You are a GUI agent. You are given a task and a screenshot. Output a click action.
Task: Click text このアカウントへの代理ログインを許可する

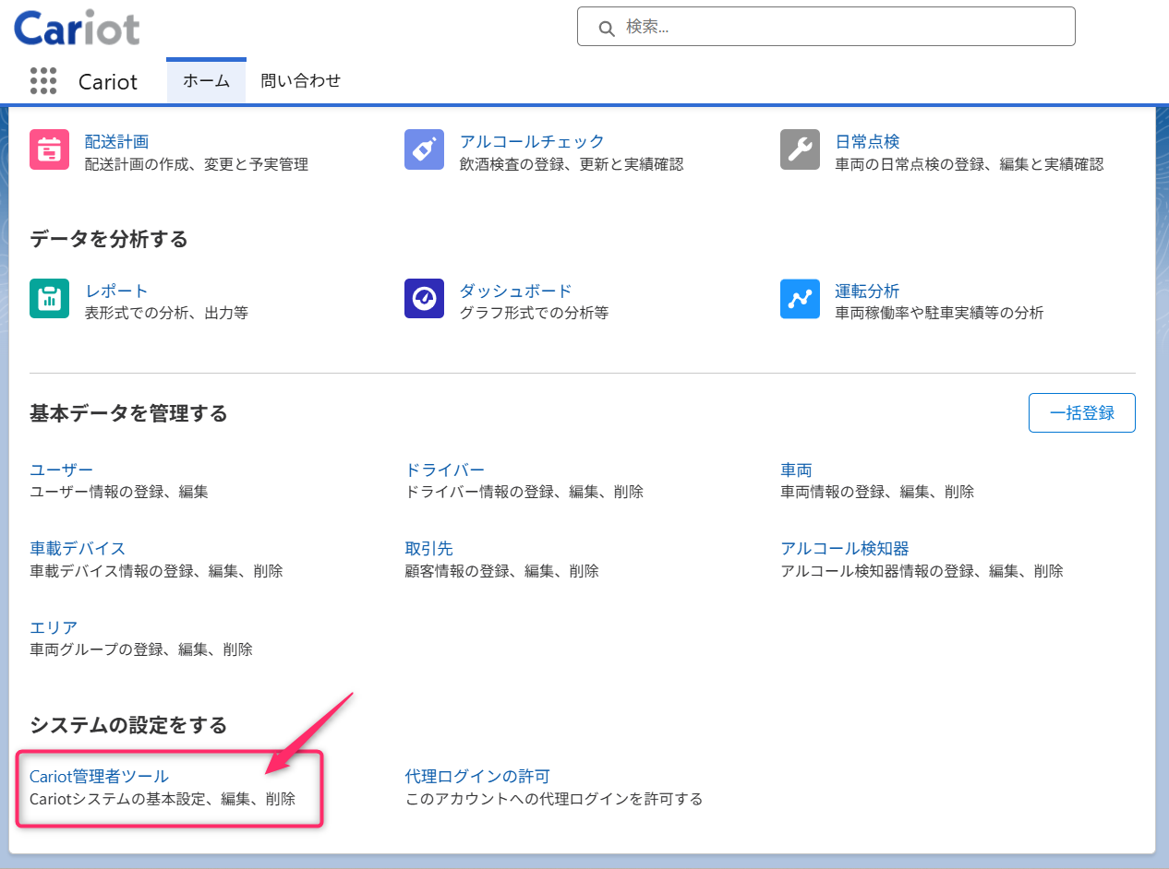point(554,800)
